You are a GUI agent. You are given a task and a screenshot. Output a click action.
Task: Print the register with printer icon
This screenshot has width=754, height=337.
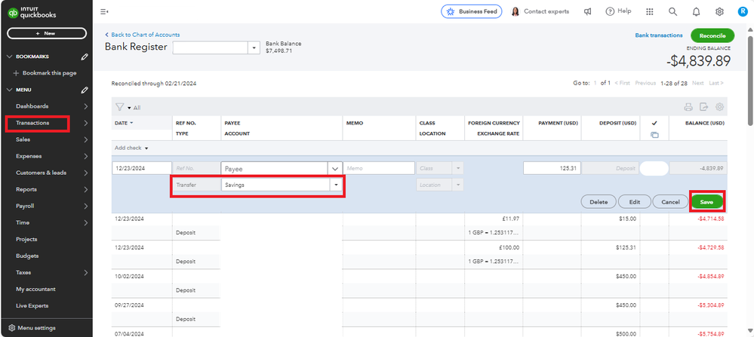pos(688,107)
